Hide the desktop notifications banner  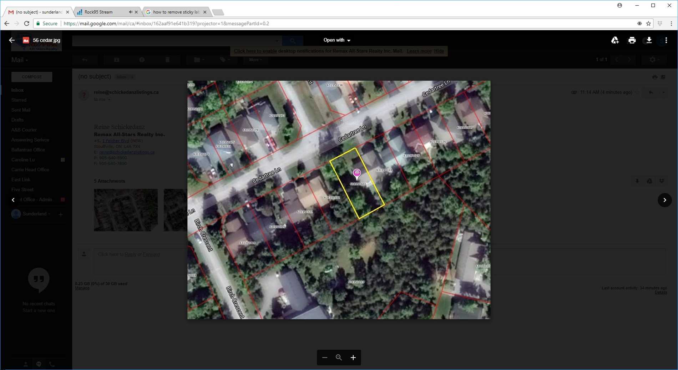[439, 51]
